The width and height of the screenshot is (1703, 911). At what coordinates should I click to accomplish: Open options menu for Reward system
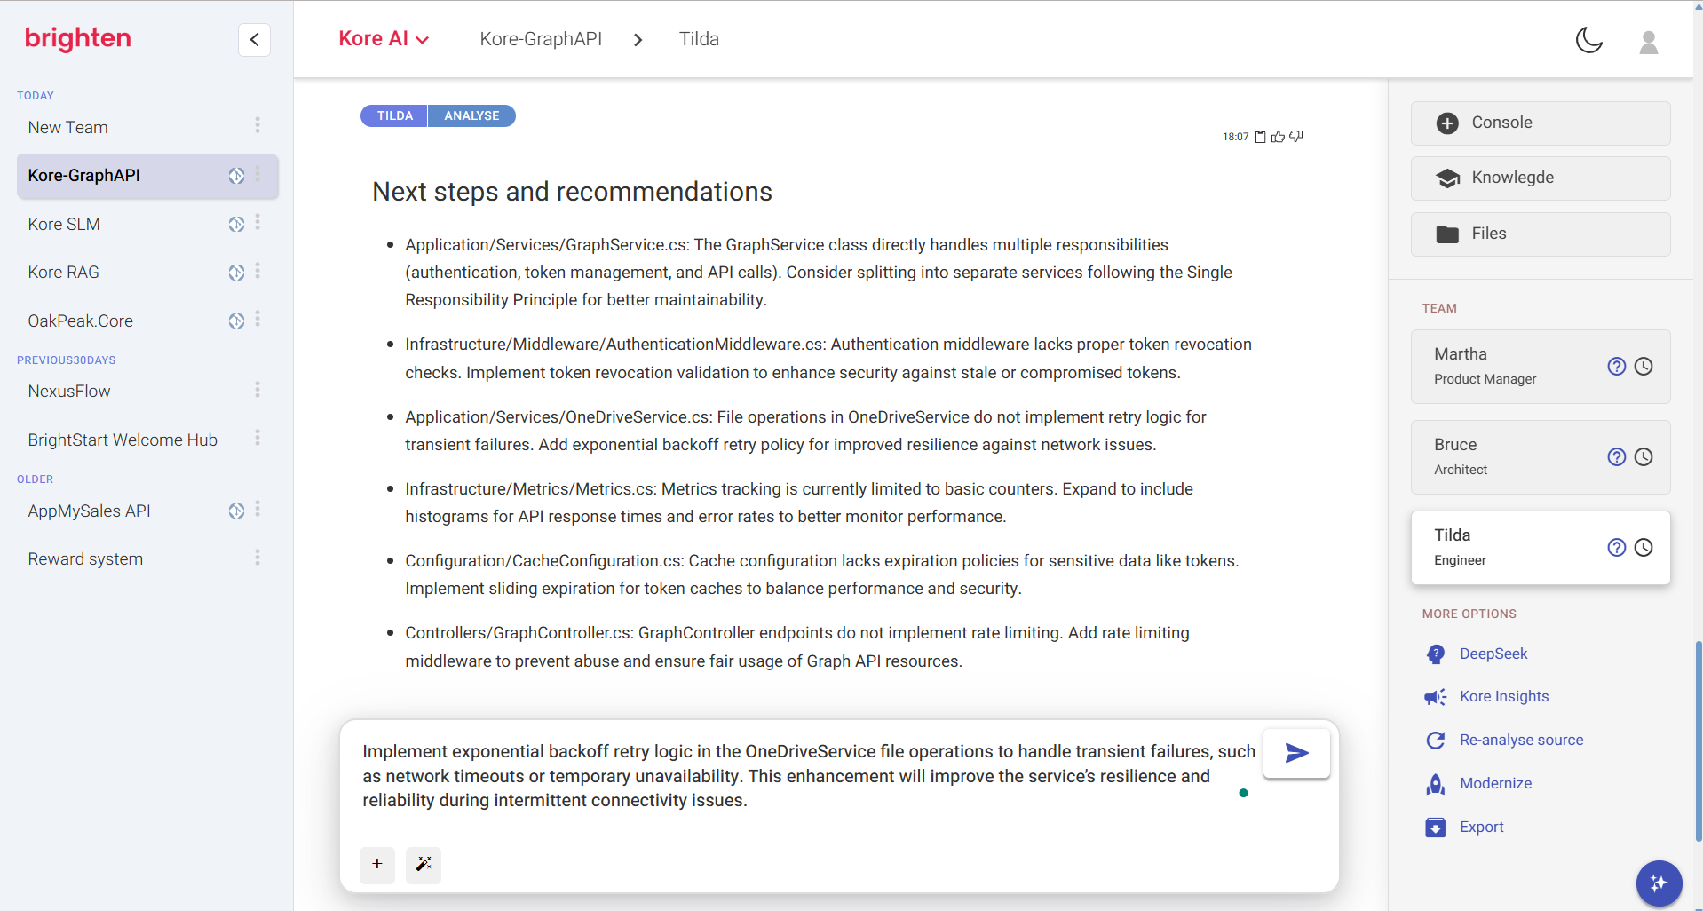tap(257, 558)
